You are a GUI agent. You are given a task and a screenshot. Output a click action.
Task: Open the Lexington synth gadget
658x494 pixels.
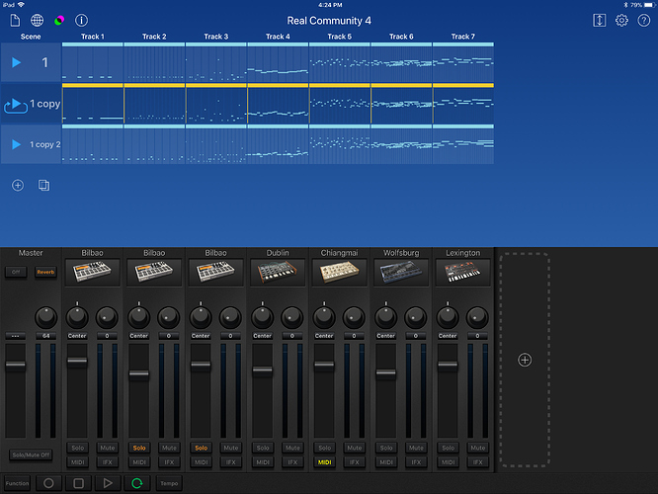pos(462,273)
